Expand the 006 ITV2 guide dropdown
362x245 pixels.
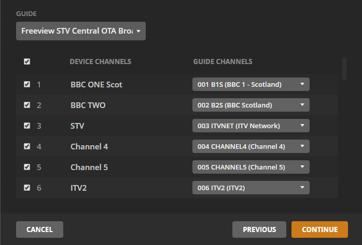tap(251, 188)
